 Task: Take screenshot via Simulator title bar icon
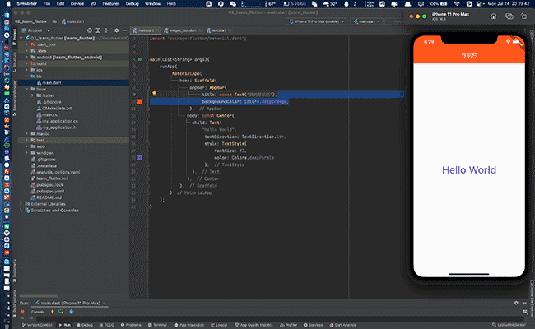click(x=509, y=16)
